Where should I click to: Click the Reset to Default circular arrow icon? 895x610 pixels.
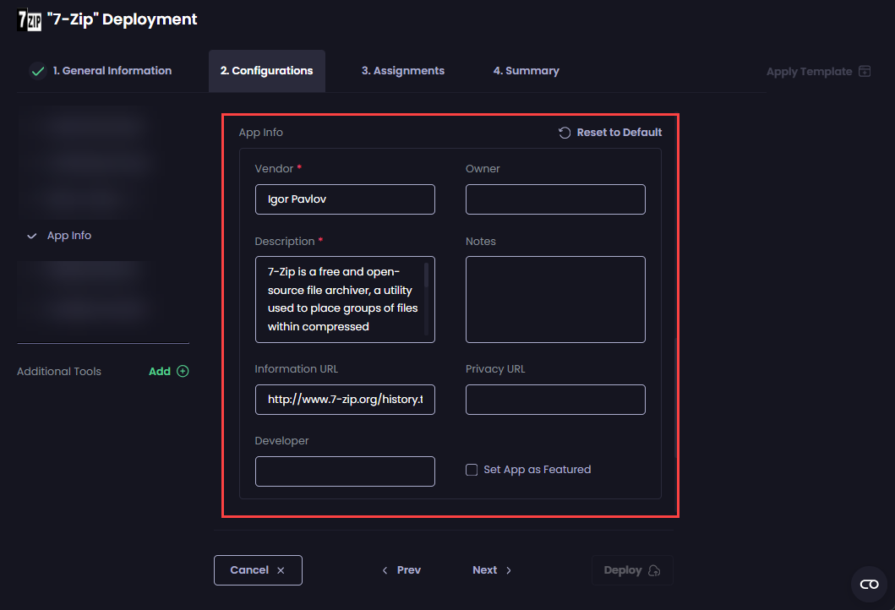(564, 132)
